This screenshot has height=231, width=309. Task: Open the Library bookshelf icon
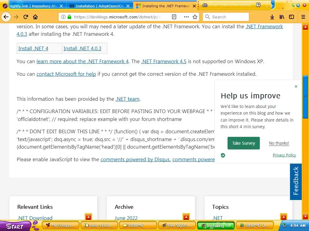click(x=282, y=17)
